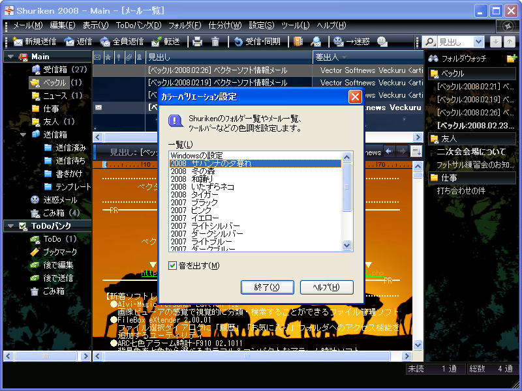Select the 迷惑メール folder
The image size is (522, 391).
[x=54, y=200]
